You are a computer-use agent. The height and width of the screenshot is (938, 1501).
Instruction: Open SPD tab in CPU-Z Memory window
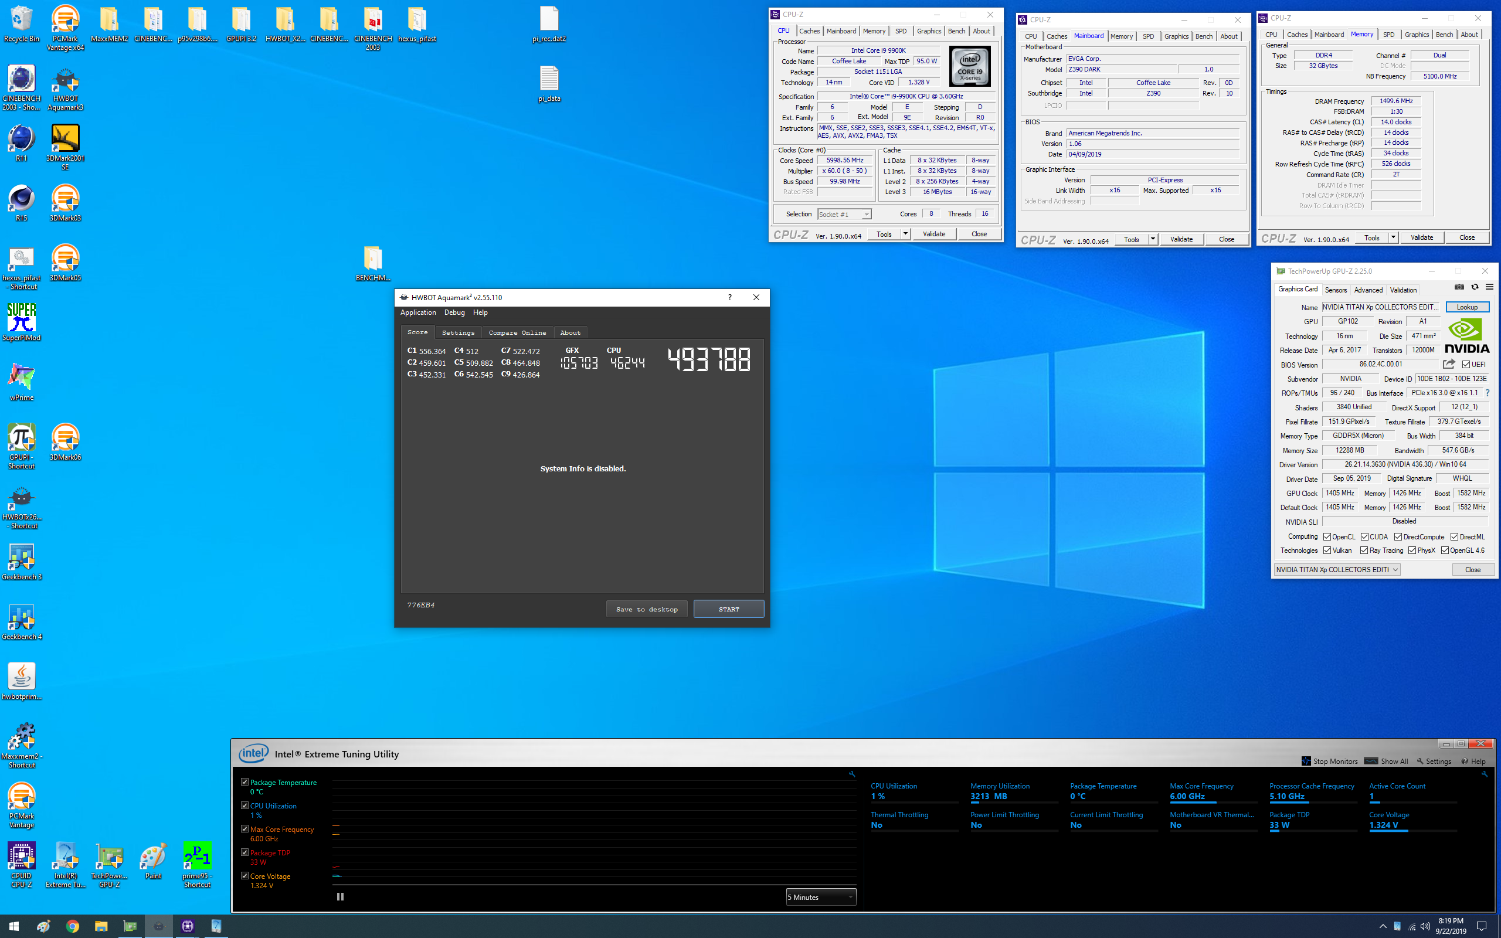(1389, 35)
